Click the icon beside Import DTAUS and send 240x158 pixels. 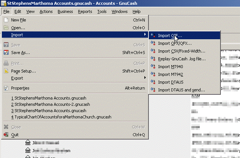coord(153,90)
